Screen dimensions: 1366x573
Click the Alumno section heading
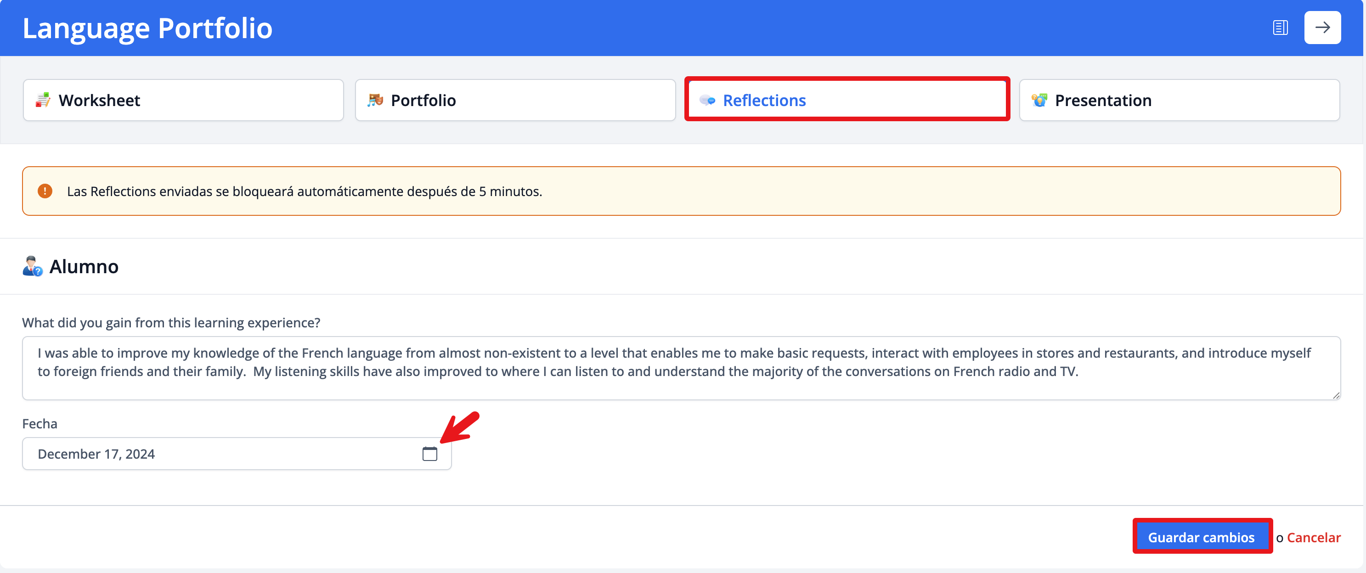[x=84, y=267]
